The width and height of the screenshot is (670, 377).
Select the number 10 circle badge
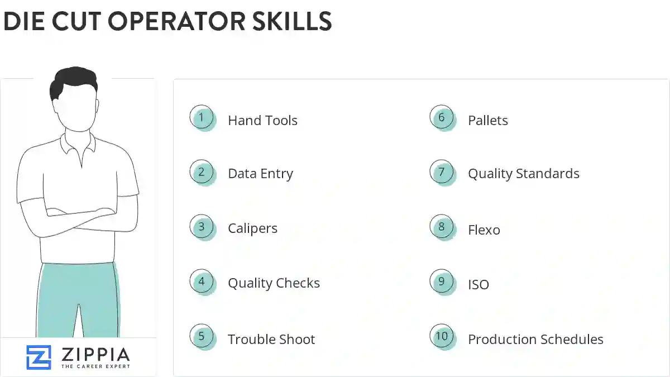point(442,336)
